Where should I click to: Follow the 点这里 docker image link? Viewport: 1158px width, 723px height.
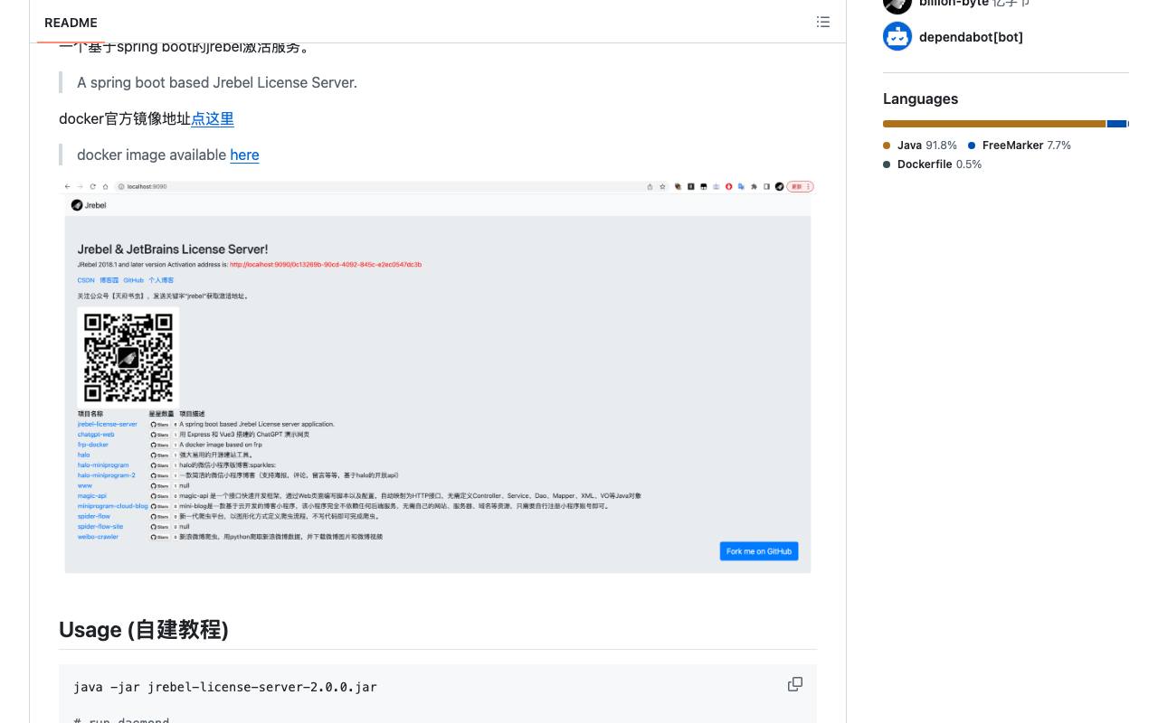213,118
